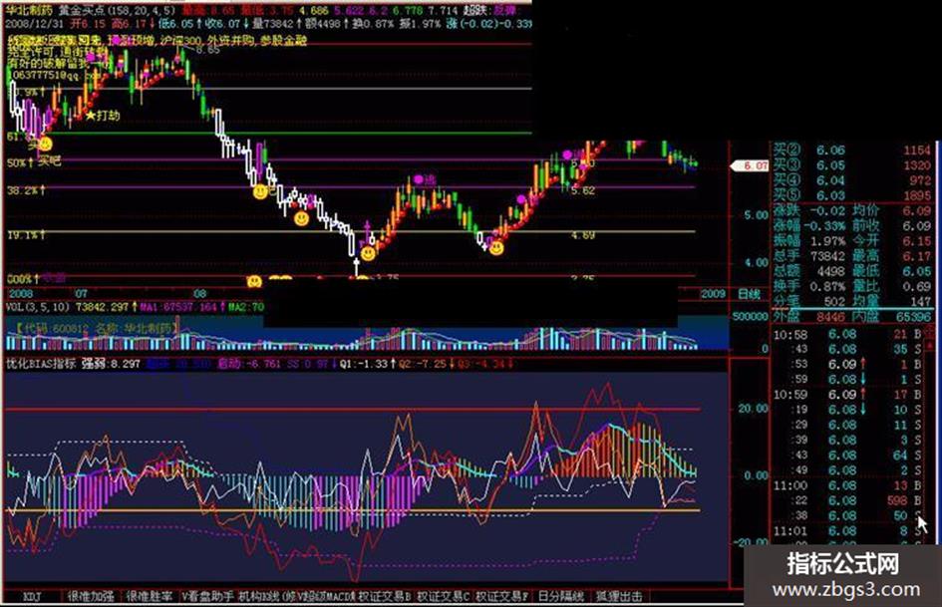Click the 6.07 current price marker
Viewport: 942px width, 607px height.
click(750, 165)
